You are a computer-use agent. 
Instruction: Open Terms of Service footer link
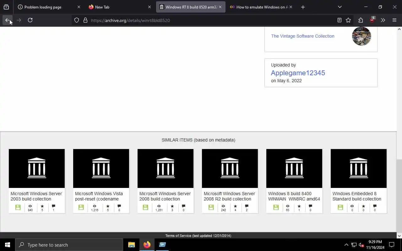[x=178, y=236]
